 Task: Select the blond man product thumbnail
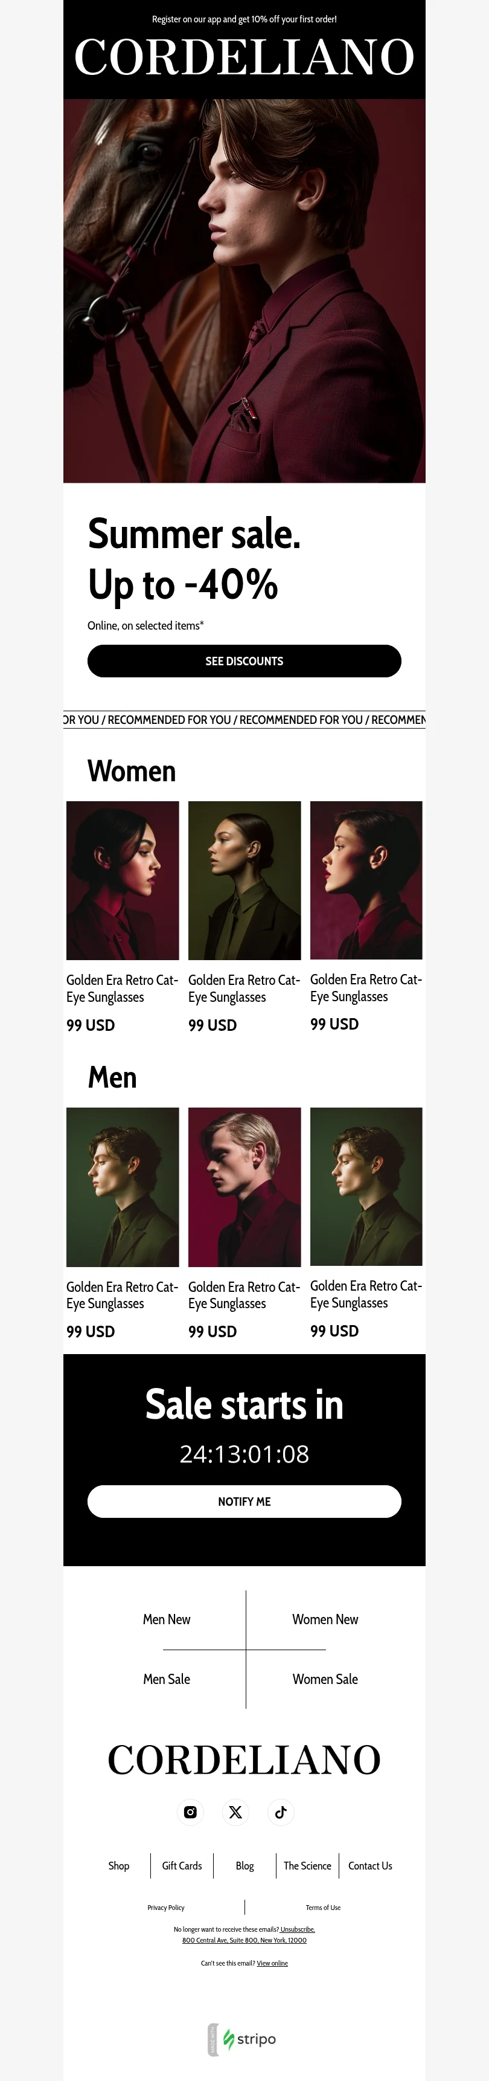[x=245, y=1187]
